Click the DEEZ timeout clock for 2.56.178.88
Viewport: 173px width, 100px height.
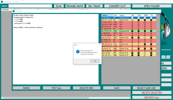click(145, 53)
